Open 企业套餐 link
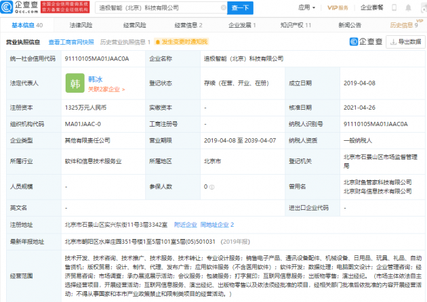 tap(371, 7)
